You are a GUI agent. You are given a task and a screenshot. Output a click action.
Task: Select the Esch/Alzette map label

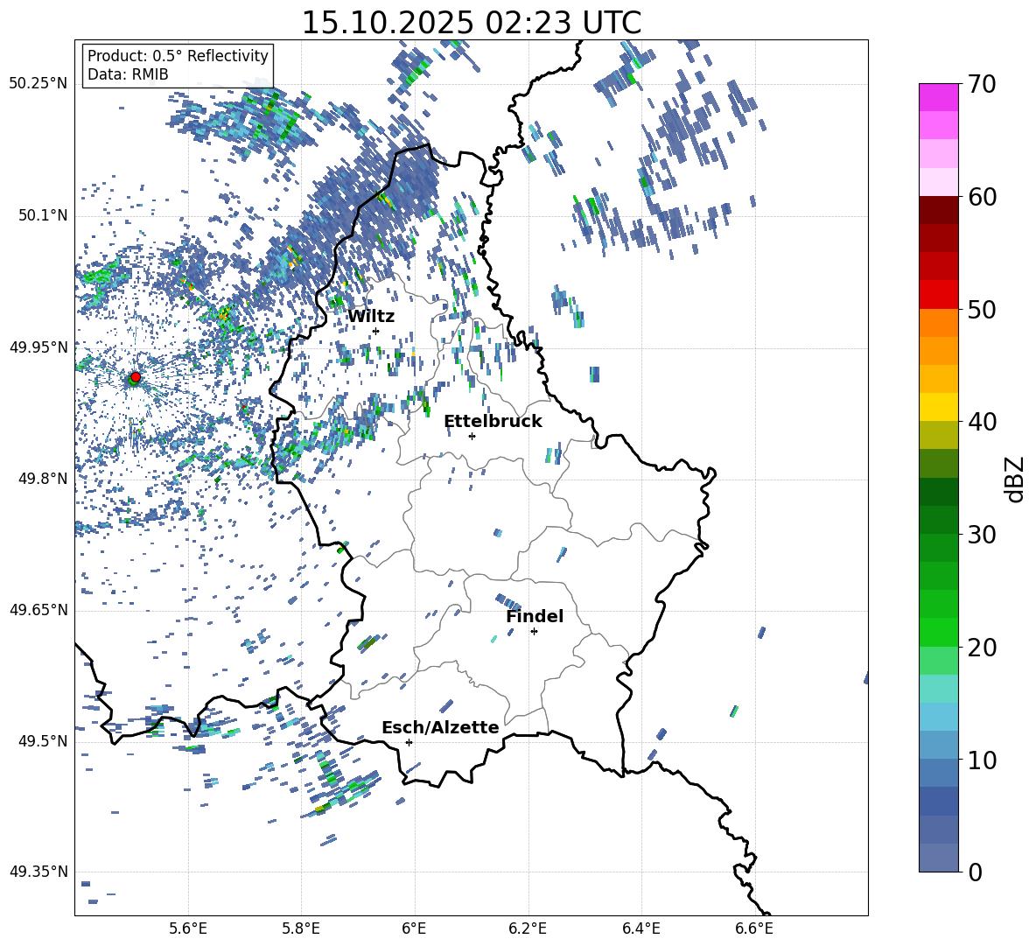440,727
